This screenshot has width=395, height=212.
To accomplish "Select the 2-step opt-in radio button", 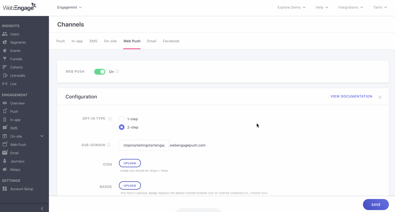I will 122,127.
